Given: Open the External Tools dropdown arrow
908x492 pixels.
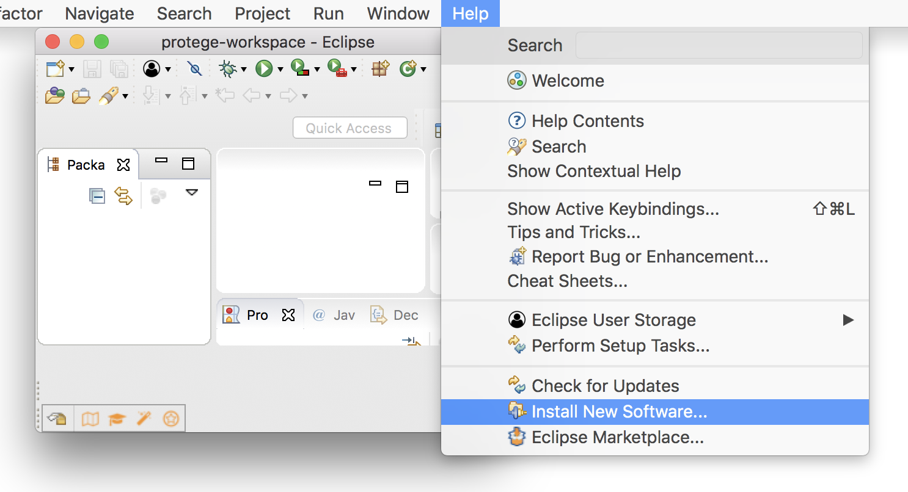Looking at the screenshot, I should pos(353,70).
